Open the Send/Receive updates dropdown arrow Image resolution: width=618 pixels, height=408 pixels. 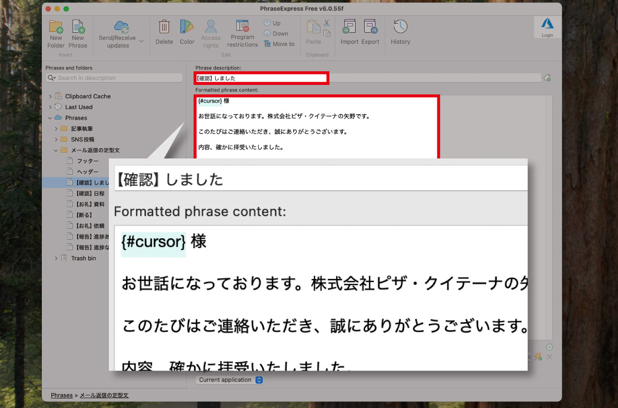141,41
